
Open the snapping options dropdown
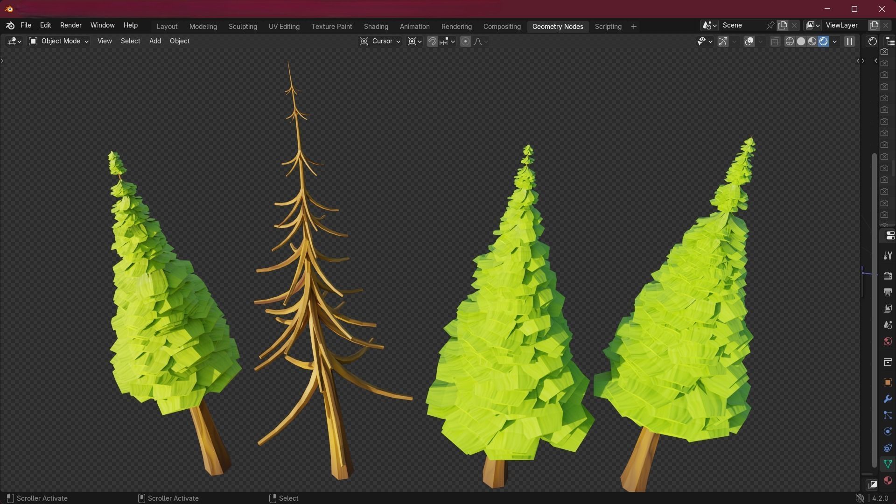pos(447,42)
